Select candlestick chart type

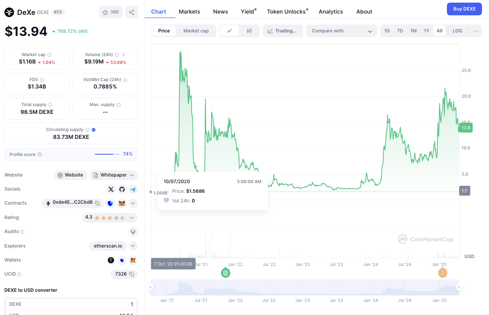(249, 31)
